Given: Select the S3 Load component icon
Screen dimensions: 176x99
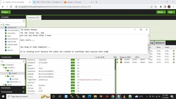Looking at the screenshot, I should [10, 73].
